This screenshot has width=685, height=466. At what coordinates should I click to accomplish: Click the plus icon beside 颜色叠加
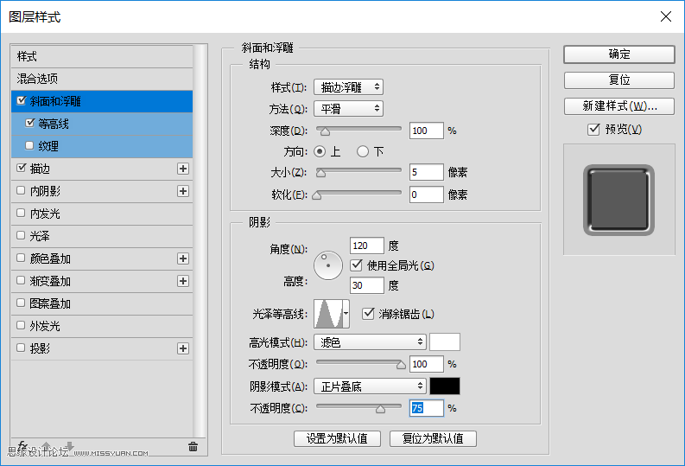(182, 259)
